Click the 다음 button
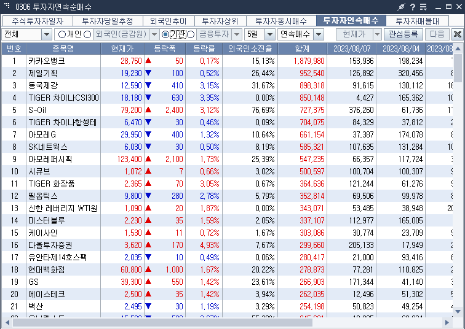Viewport: 465px width, 329px height. click(437, 34)
